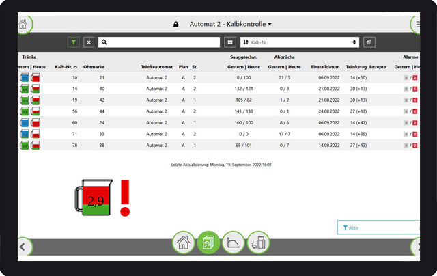
Task: Click the Einstalldatum column header
Action: (324, 67)
